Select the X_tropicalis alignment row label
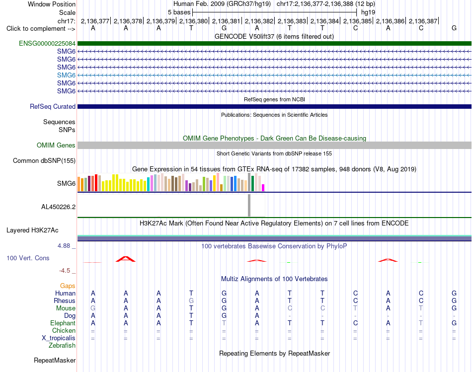The image size is (472, 372). [59, 338]
